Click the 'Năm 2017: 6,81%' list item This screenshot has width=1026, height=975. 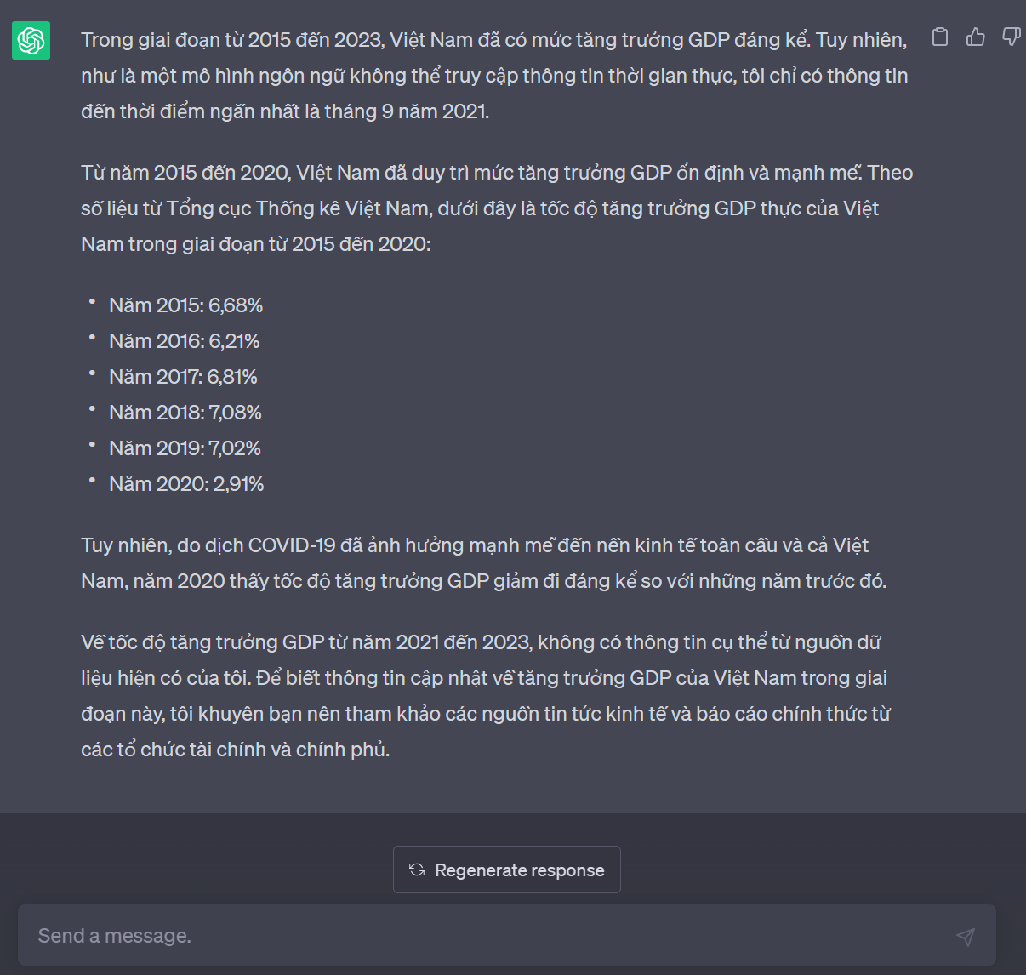pos(183,377)
